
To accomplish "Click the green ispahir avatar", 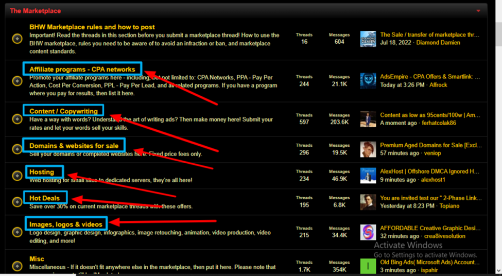I will point(368,266).
